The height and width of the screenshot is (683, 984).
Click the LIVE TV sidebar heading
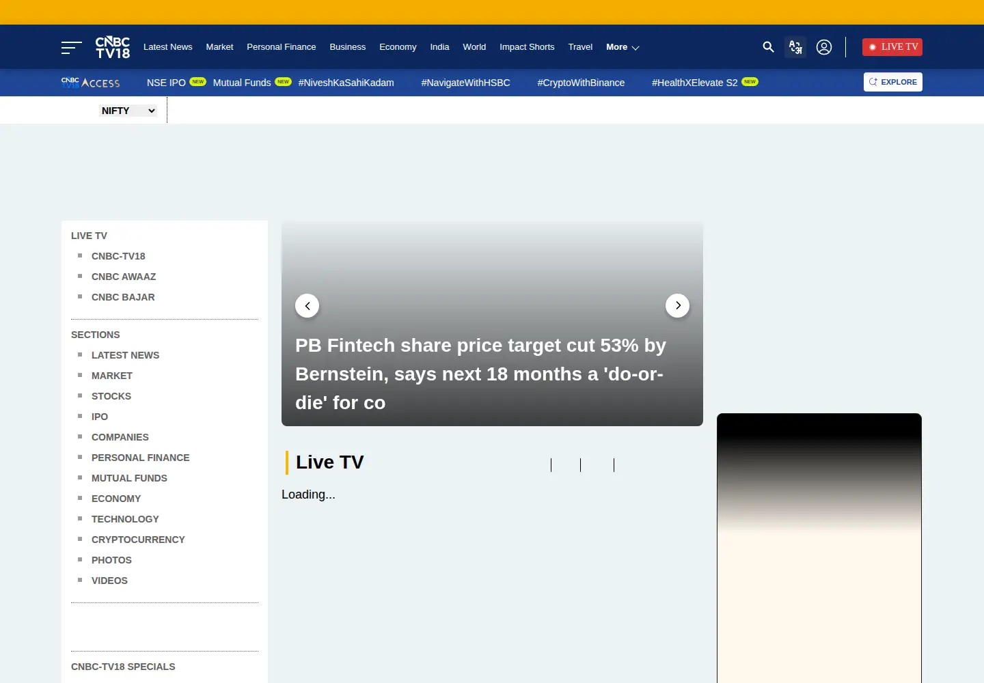pyautogui.click(x=89, y=236)
